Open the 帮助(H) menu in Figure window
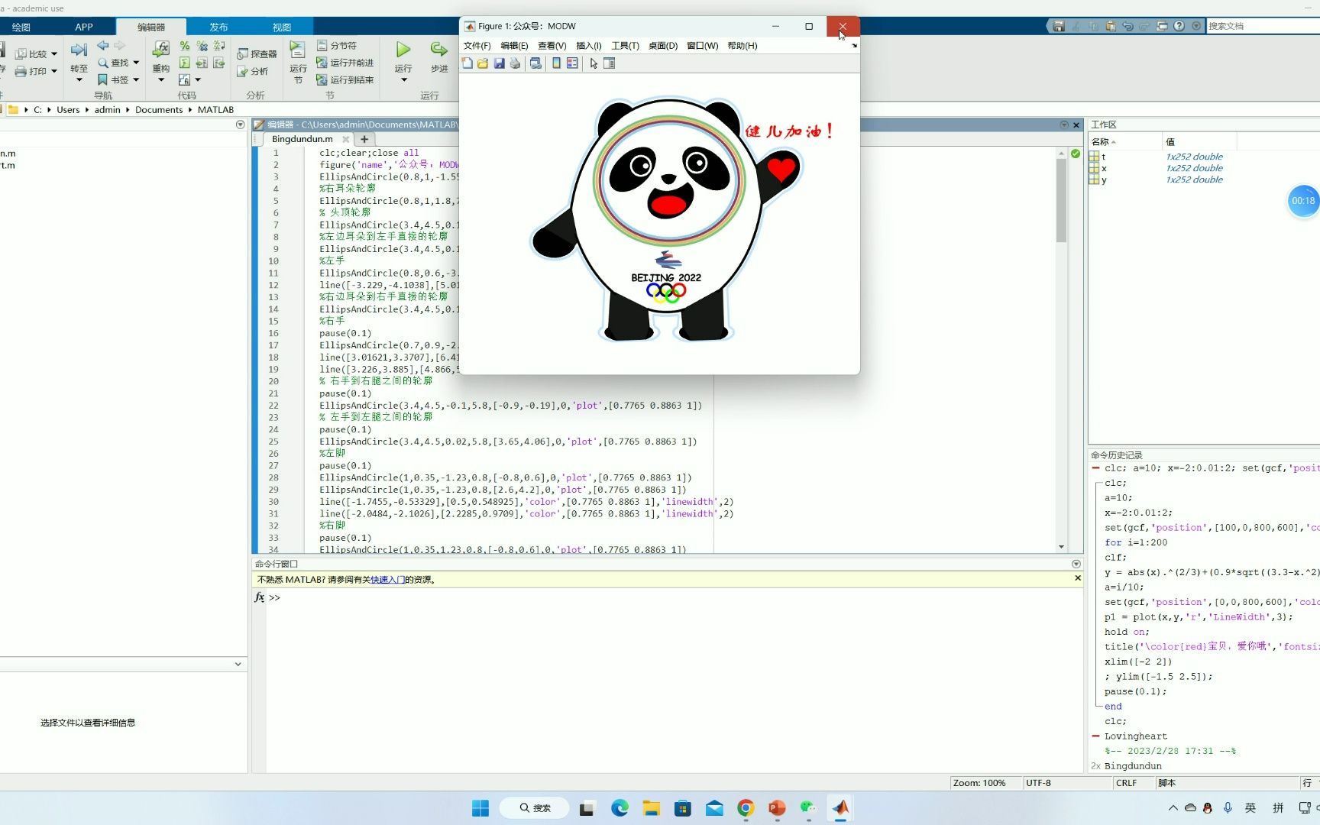 pyautogui.click(x=742, y=46)
